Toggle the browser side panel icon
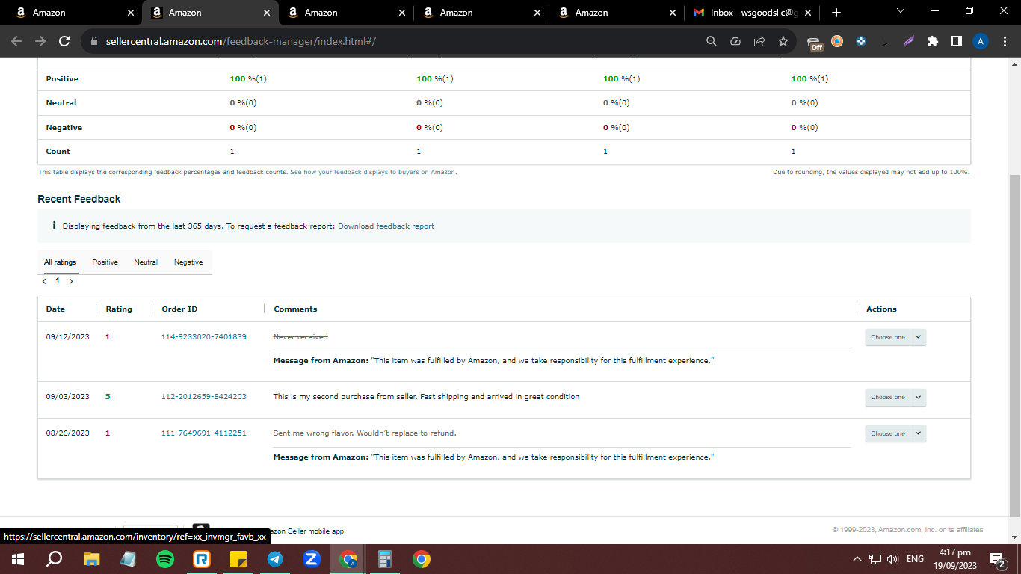This screenshot has height=574, width=1021. coord(956,41)
